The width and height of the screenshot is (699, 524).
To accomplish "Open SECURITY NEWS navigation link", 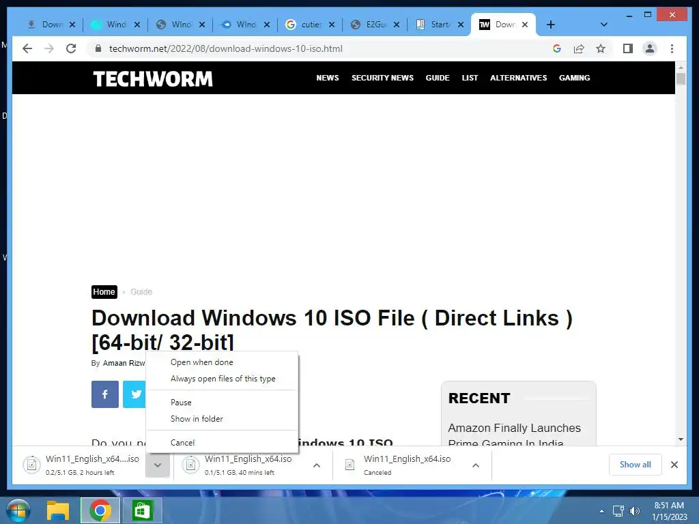I will [382, 78].
